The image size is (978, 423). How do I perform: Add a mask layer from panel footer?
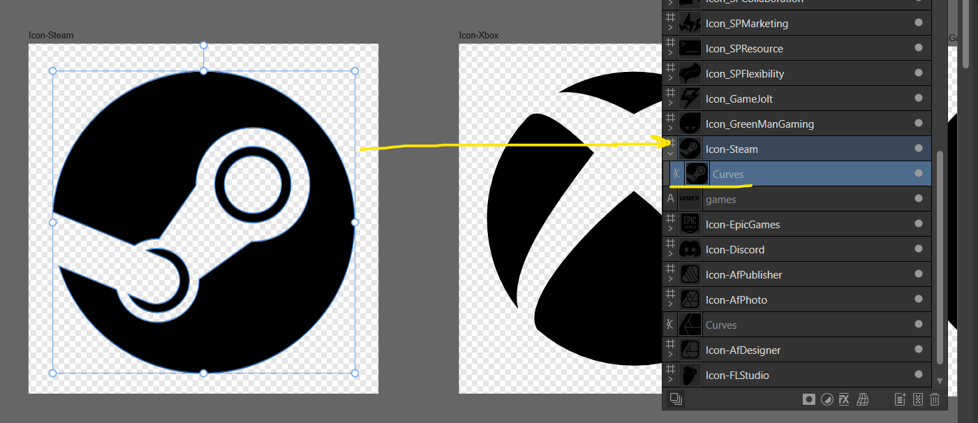click(809, 399)
